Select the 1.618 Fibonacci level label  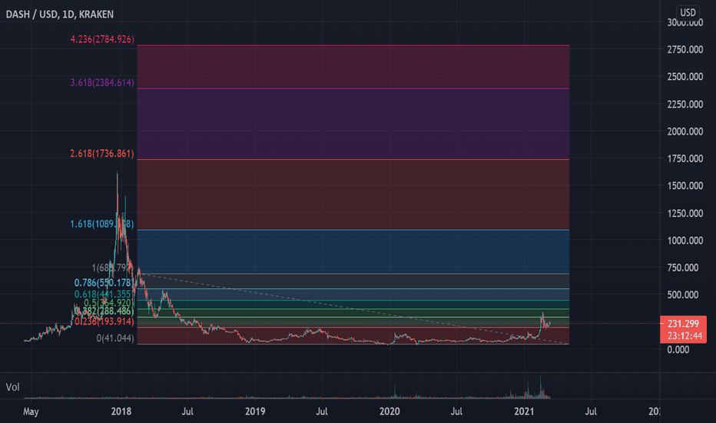pos(102,224)
